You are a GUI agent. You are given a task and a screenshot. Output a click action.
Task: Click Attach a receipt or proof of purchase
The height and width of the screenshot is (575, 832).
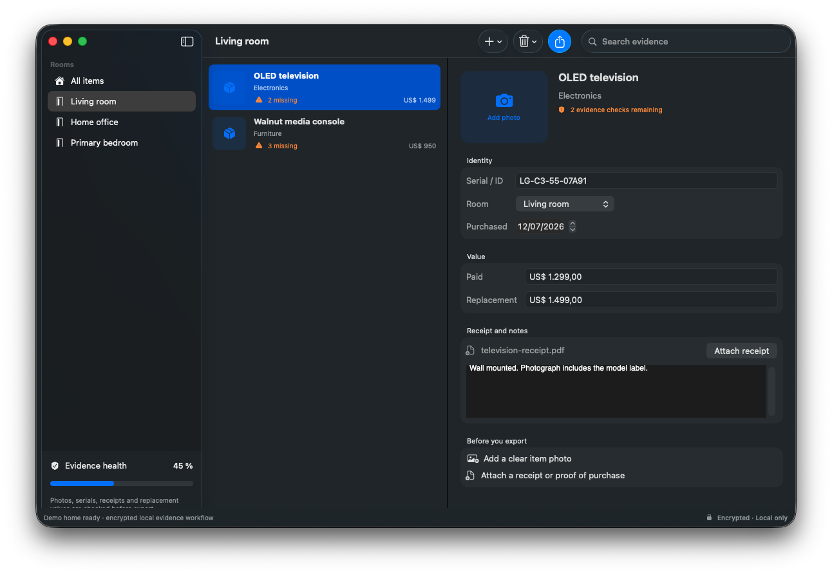[553, 475]
